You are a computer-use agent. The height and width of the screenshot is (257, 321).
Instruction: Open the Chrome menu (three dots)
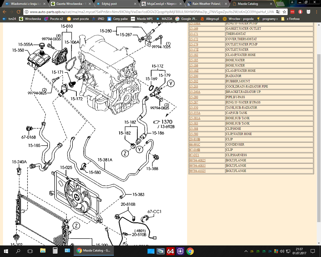tap(316, 12)
